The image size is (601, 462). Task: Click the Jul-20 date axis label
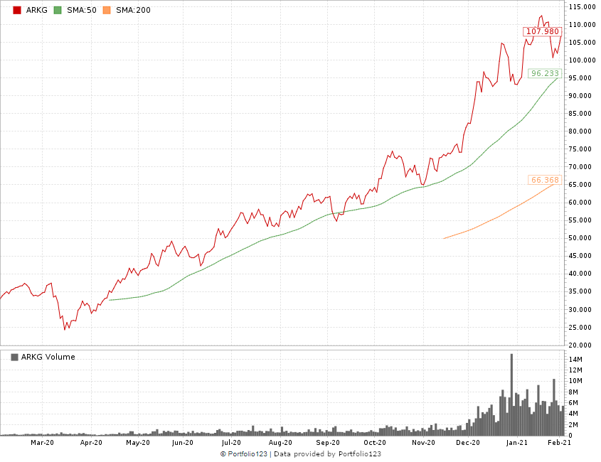tap(231, 443)
